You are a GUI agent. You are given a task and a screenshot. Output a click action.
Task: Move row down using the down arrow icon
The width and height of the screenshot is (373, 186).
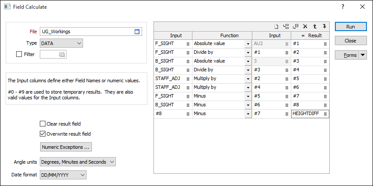(324, 26)
